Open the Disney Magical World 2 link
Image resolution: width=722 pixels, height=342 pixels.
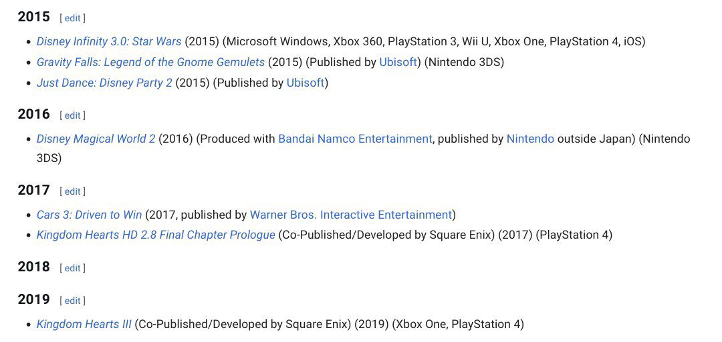pyautogui.click(x=96, y=139)
